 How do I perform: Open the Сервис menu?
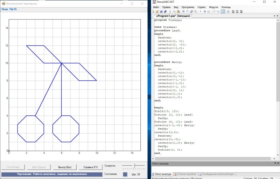202,7
